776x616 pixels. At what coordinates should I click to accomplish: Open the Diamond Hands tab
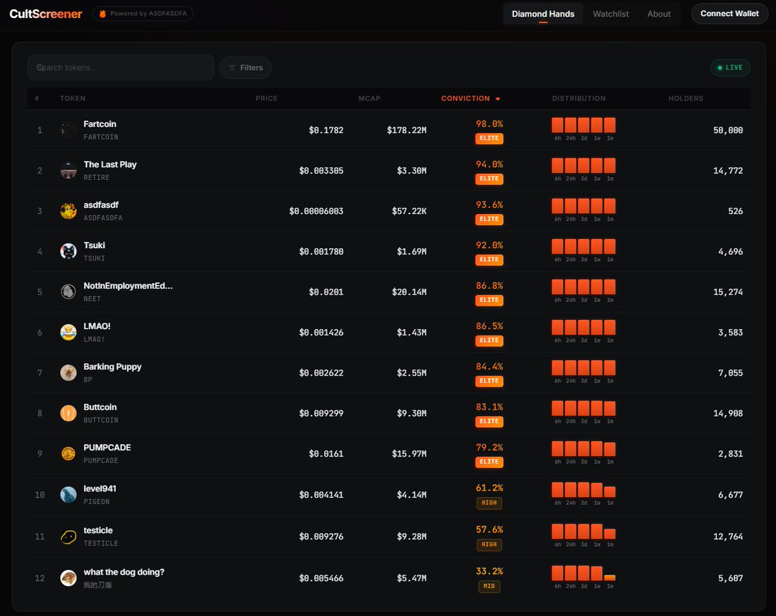tap(543, 14)
